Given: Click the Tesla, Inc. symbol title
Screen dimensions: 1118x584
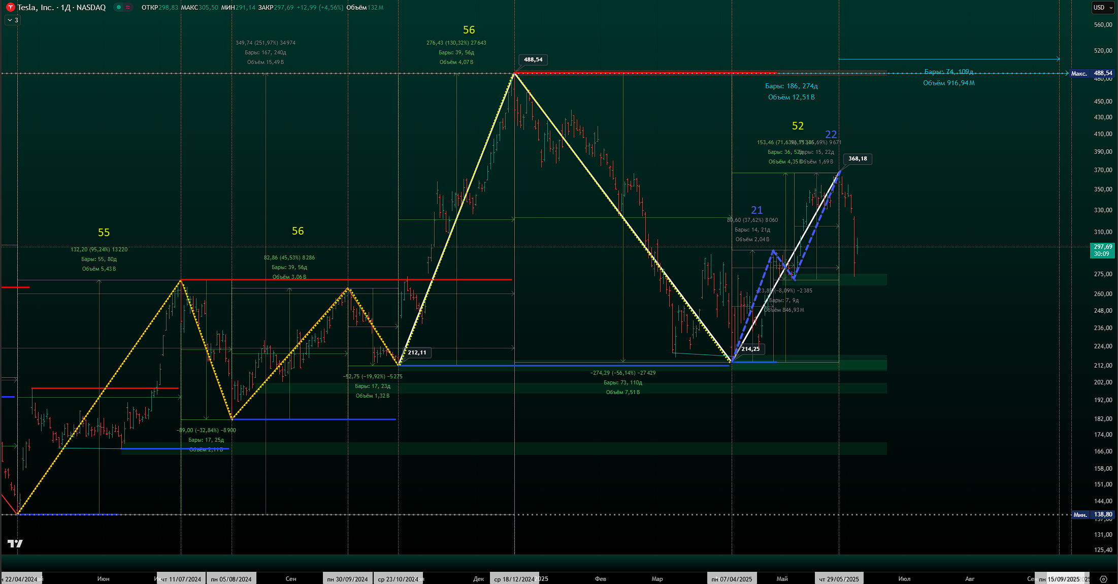Looking at the screenshot, I should (x=36, y=8).
